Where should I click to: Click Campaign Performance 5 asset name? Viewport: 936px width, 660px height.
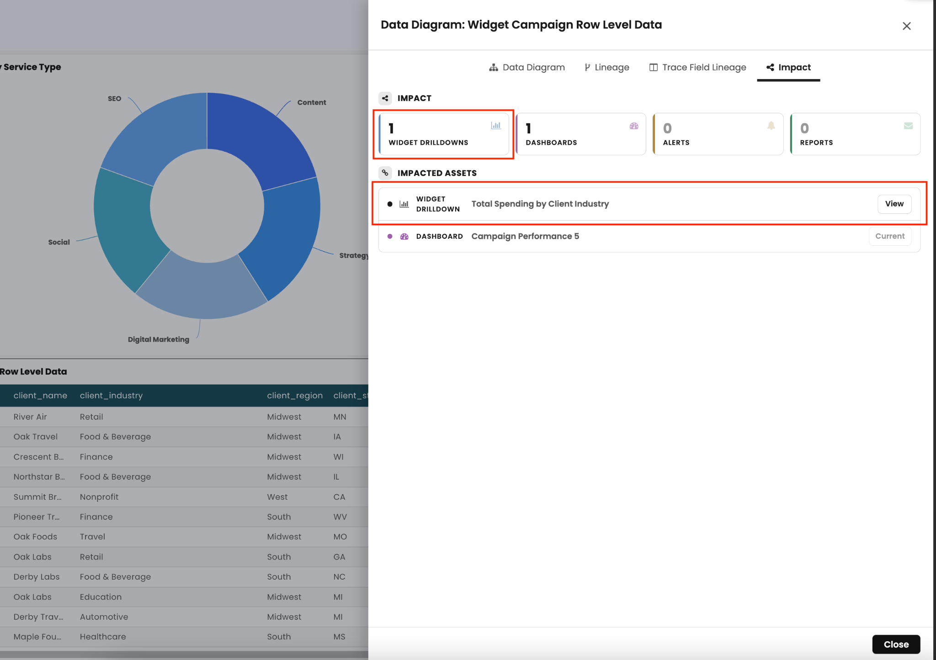tap(525, 236)
